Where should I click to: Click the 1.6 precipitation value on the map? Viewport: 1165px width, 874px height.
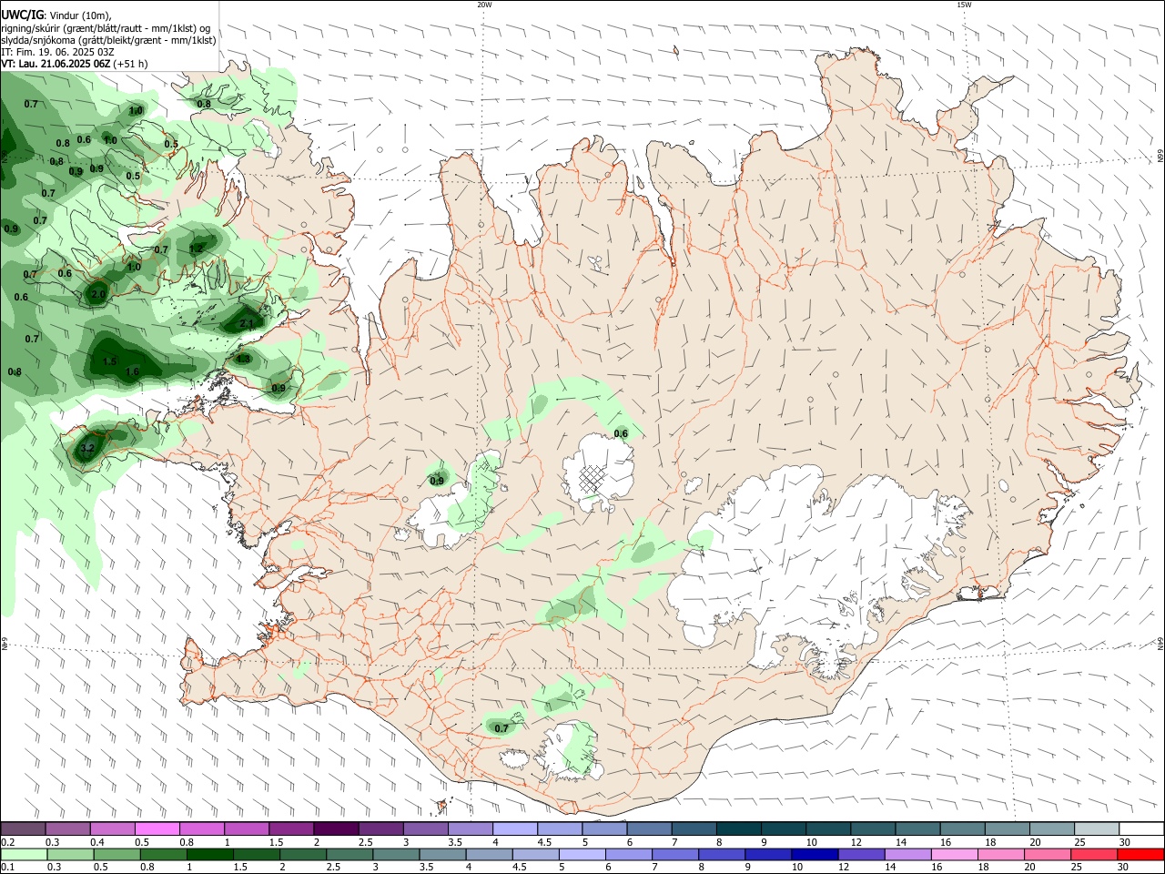coord(132,371)
